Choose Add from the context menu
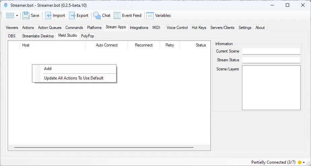The image size is (311, 166). [48, 69]
